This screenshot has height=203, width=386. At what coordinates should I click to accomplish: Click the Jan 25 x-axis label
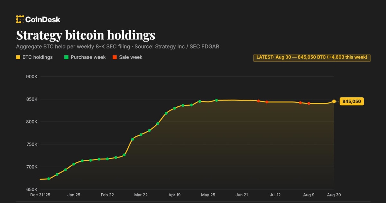(74, 195)
